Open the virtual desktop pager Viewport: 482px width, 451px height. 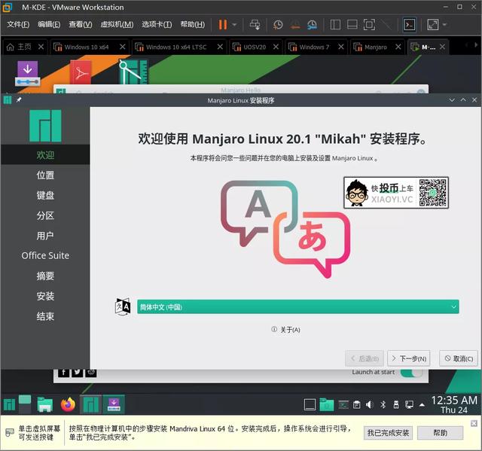pyautogui.click(x=25, y=404)
